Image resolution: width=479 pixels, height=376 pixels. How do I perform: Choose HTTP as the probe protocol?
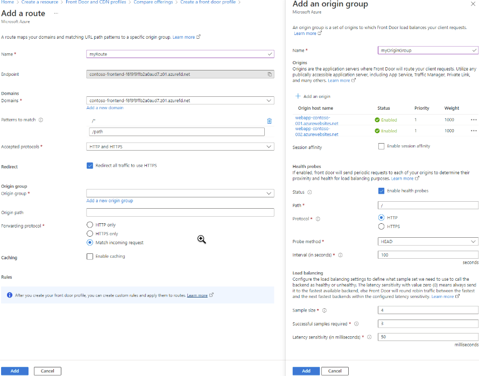(x=381, y=218)
